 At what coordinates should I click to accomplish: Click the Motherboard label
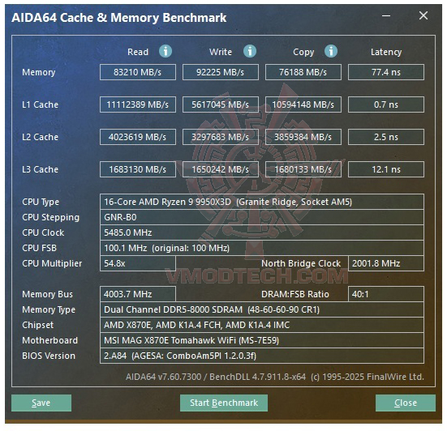click(49, 340)
